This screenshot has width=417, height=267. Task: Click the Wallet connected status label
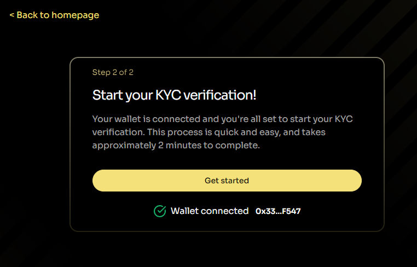point(210,211)
